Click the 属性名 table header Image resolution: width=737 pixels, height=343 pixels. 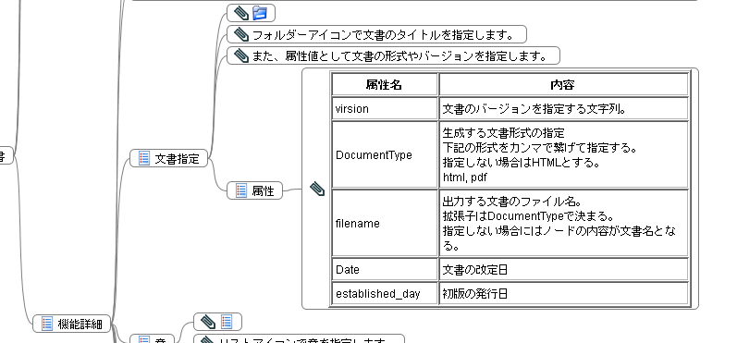coord(385,84)
